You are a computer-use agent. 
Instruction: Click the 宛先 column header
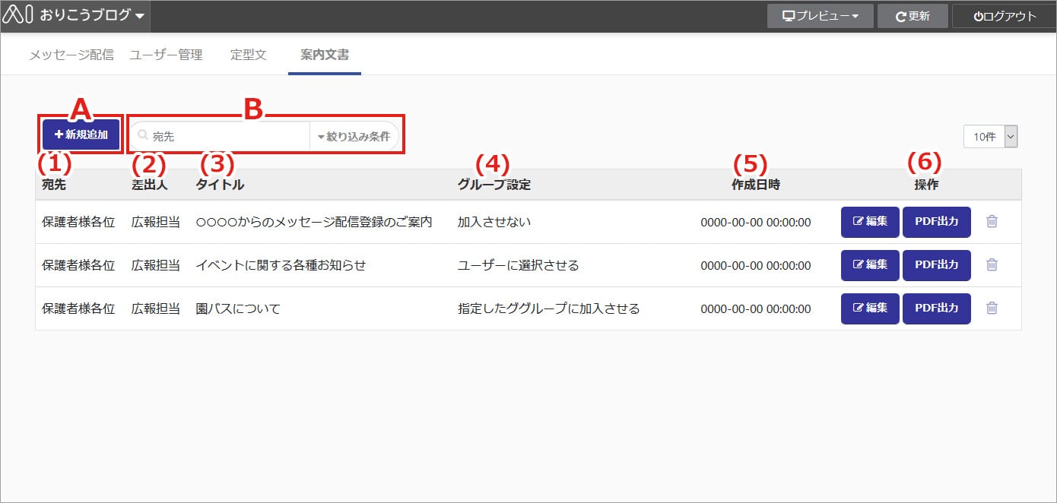(54, 185)
